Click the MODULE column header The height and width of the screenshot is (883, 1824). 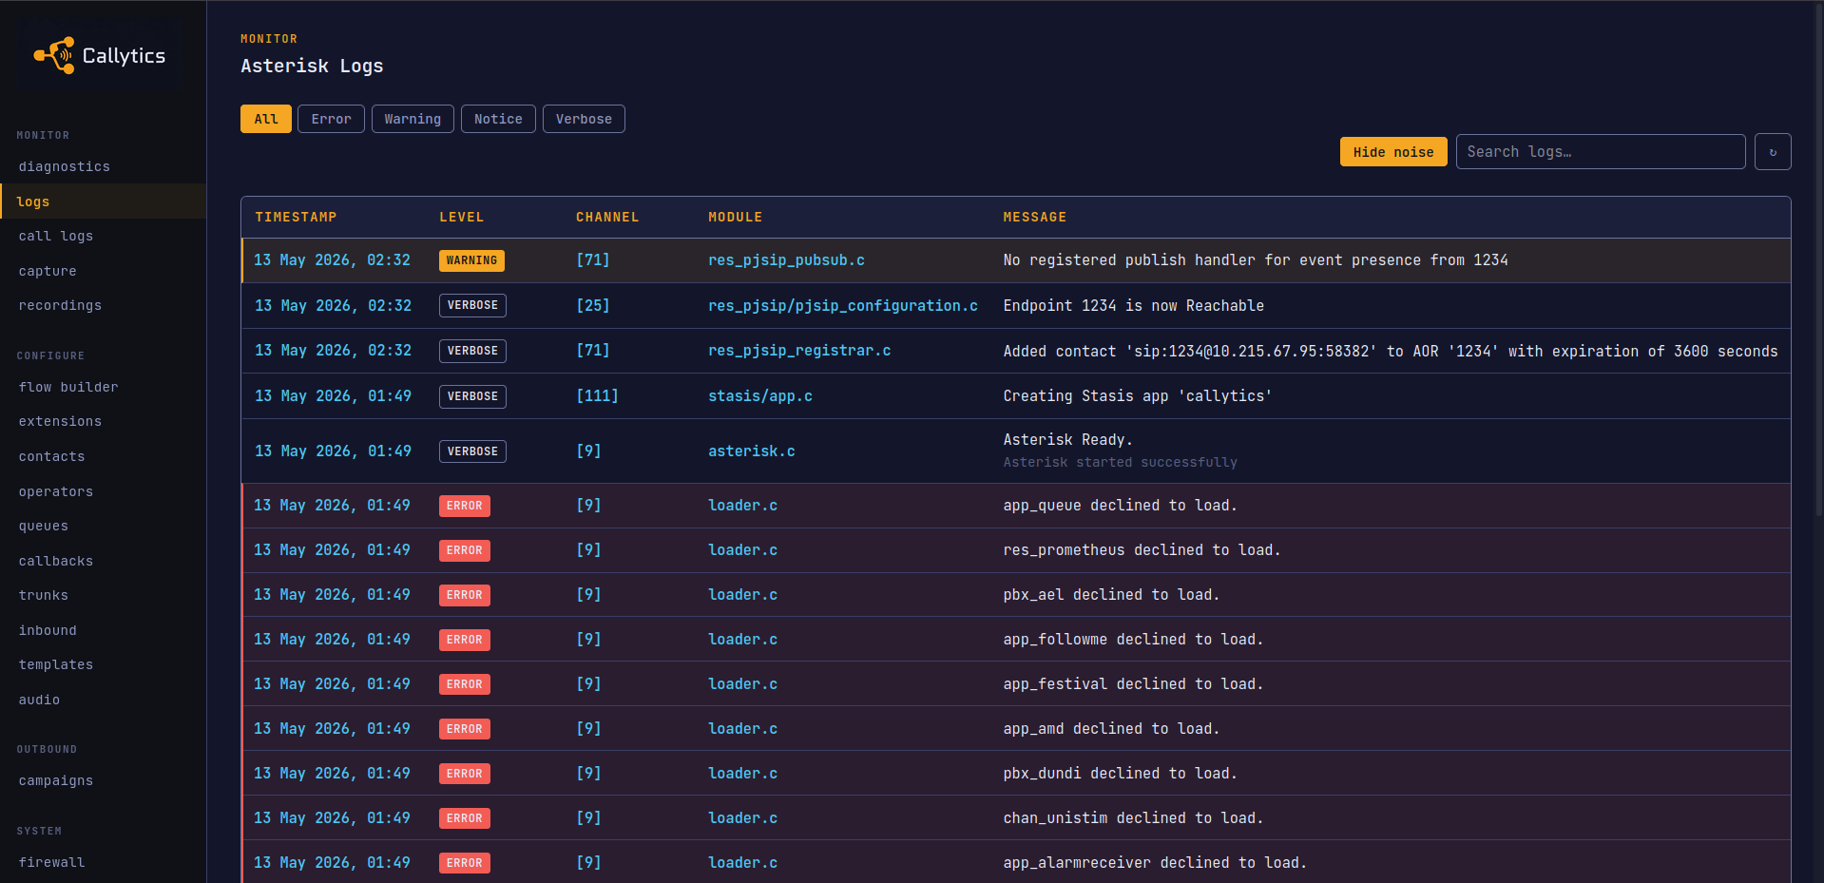tap(735, 217)
